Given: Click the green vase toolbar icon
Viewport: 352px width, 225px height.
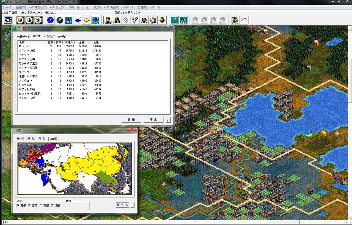Looking at the screenshot, I should (x=162, y=20).
